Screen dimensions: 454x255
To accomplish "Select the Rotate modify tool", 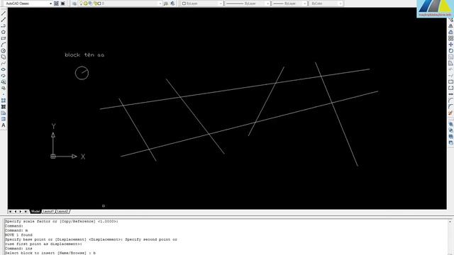I will 451,51.
